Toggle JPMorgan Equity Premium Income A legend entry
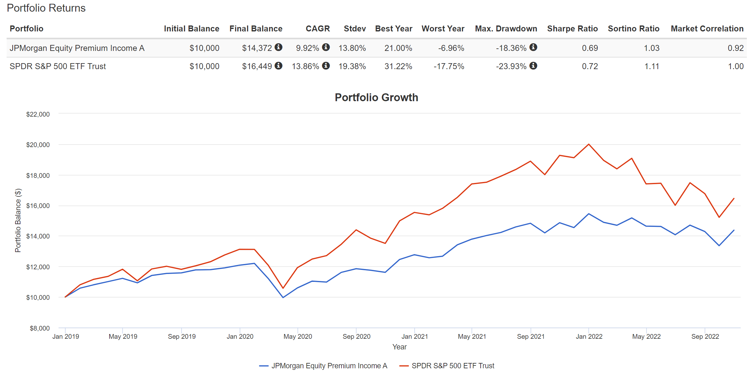Viewport: 750px width, 373px height. [x=323, y=366]
